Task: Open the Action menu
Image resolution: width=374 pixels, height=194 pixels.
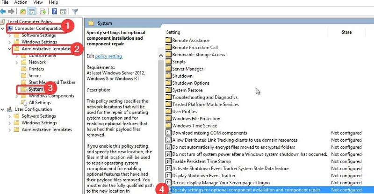Action: [21, 2]
